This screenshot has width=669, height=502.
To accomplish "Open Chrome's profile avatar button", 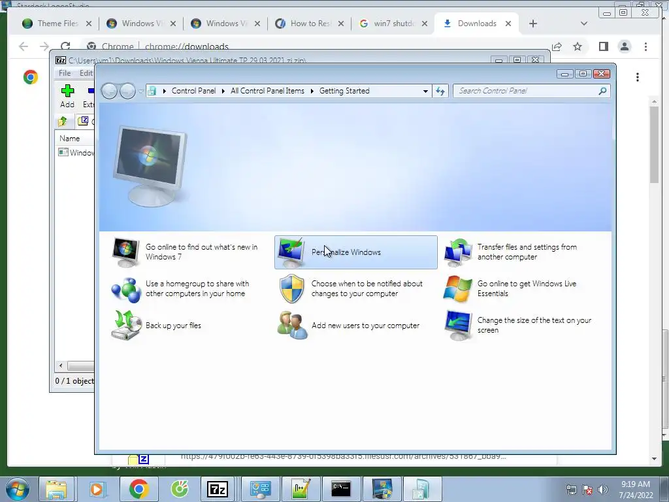I will tap(625, 46).
